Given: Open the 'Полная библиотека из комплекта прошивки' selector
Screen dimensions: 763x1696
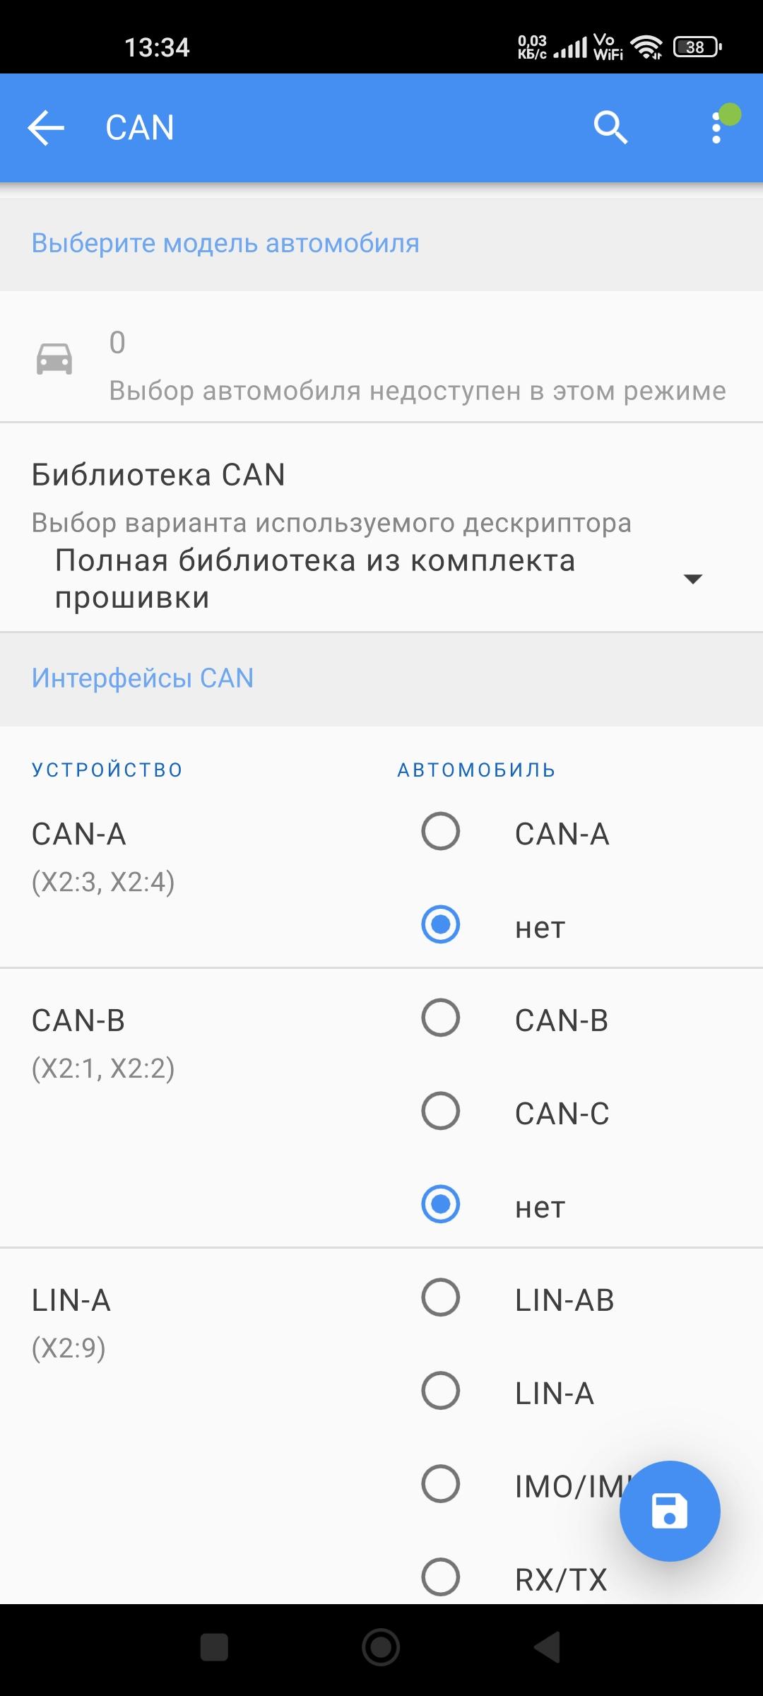Looking at the screenshot, I should coord(314,579).
